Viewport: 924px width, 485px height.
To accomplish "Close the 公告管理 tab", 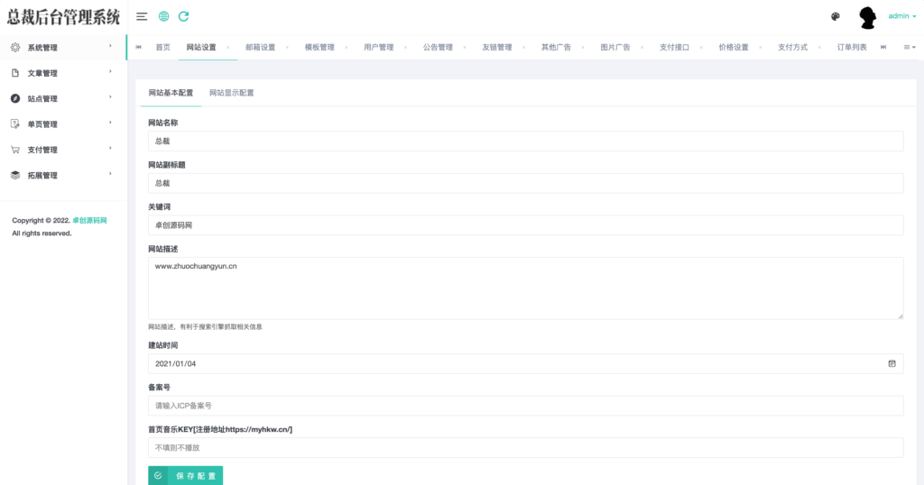I will click(465, 47).
